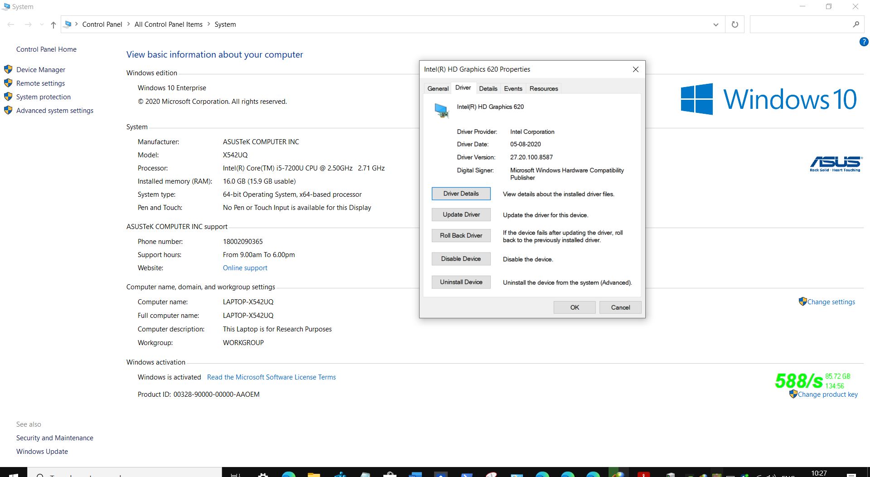Viewport: 870px width, 477px height.
Task: Open Windows Update under See also
Action: (x=42, y=452)
